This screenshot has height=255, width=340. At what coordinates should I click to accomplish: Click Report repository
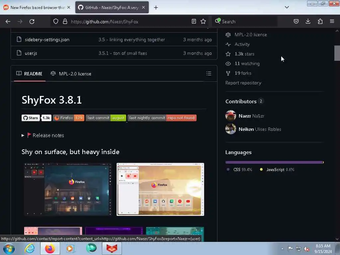pyautogui.click(x=243, y=83)
